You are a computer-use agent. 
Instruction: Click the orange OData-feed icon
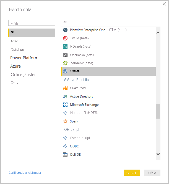coord(65,88)
